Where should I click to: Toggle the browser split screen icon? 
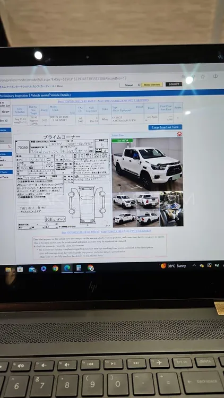(216, 76)
